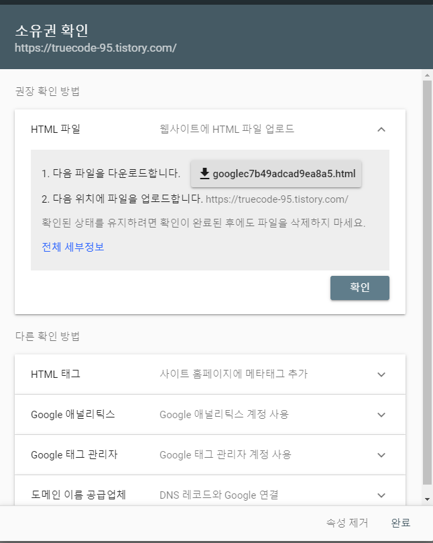Select the Google 태그 관리자 label
The height and width of the screenshot is (543, 433).
(x=74, y=454)
